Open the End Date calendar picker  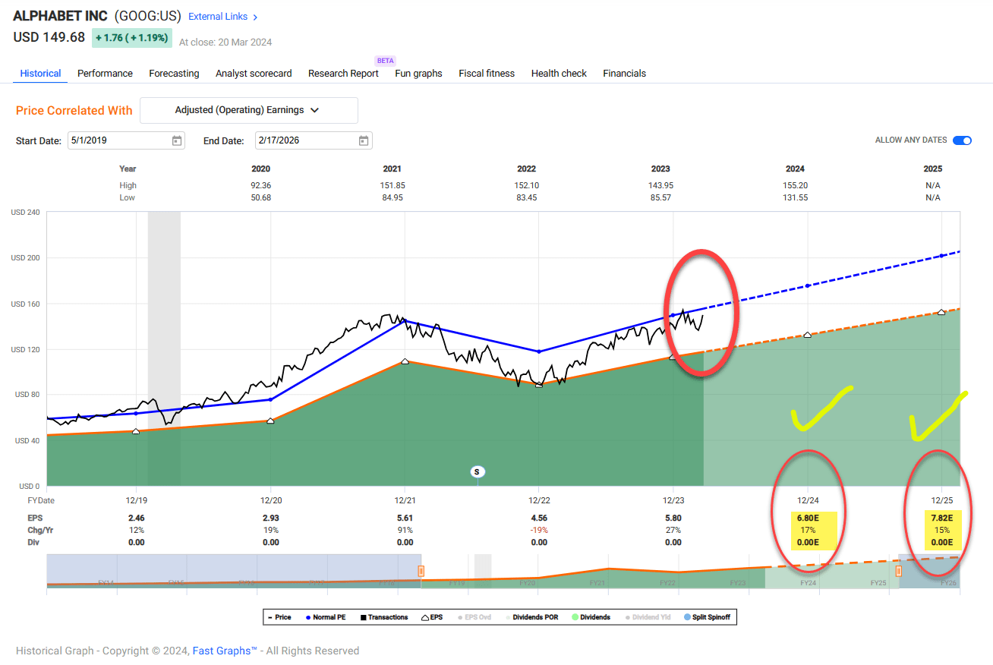(363, 140)
